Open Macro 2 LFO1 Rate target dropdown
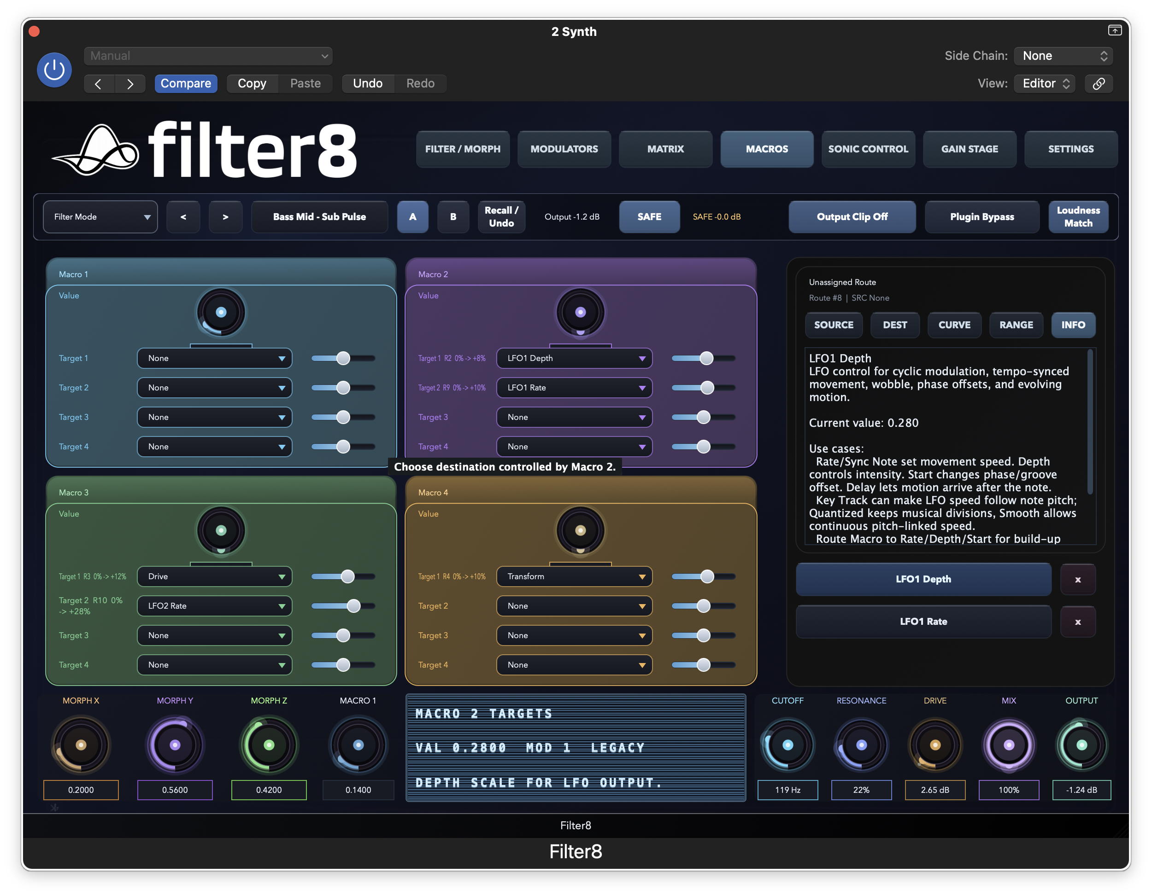Viewport: 1152px width, 896px height. coord(574,388)
